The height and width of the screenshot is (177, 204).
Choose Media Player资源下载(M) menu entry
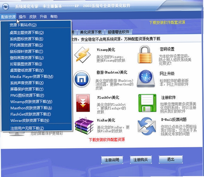click(x=32, y=76)
